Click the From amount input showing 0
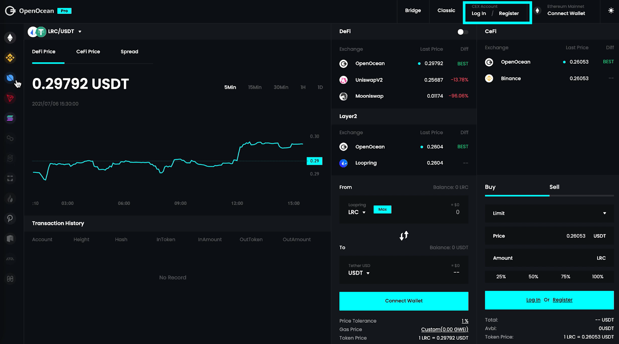619x344 pixels. coord(458,212)
